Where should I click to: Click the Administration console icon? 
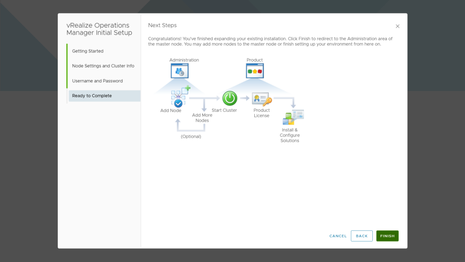(x=179, y=71)
